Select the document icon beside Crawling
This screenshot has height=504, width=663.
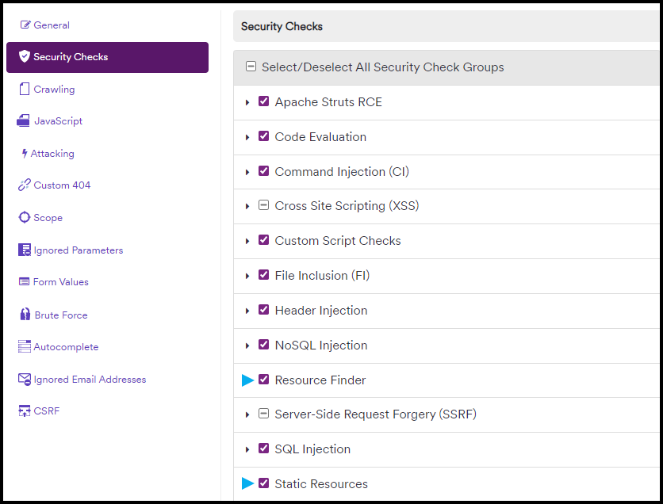pos(25,89)
